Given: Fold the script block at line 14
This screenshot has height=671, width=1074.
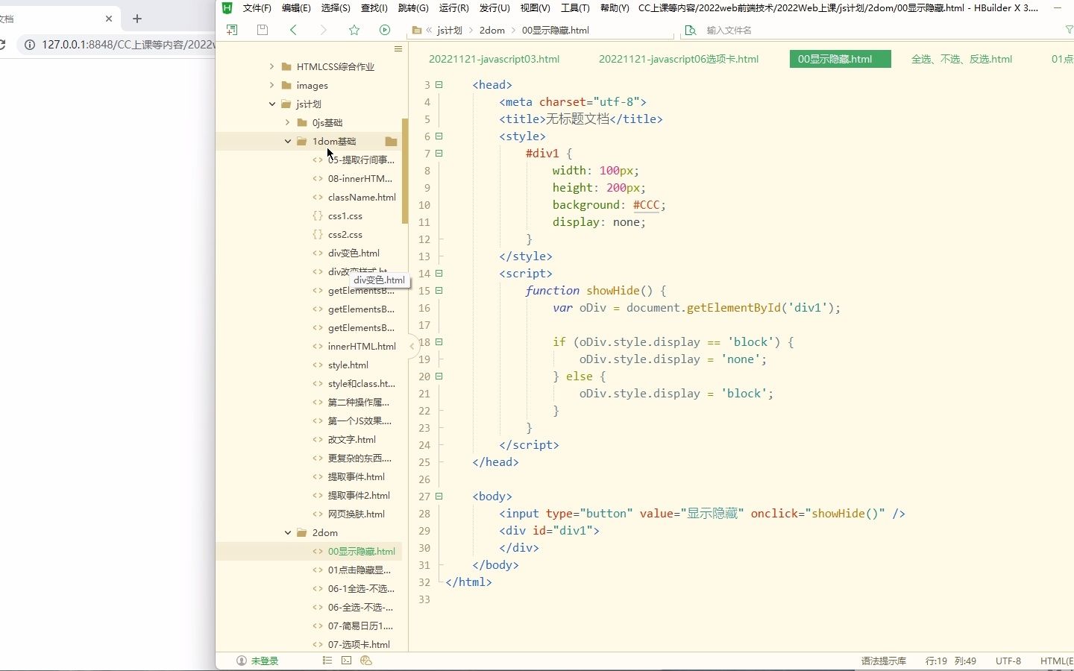Looking at the screenshot, I should coord(439,274).
